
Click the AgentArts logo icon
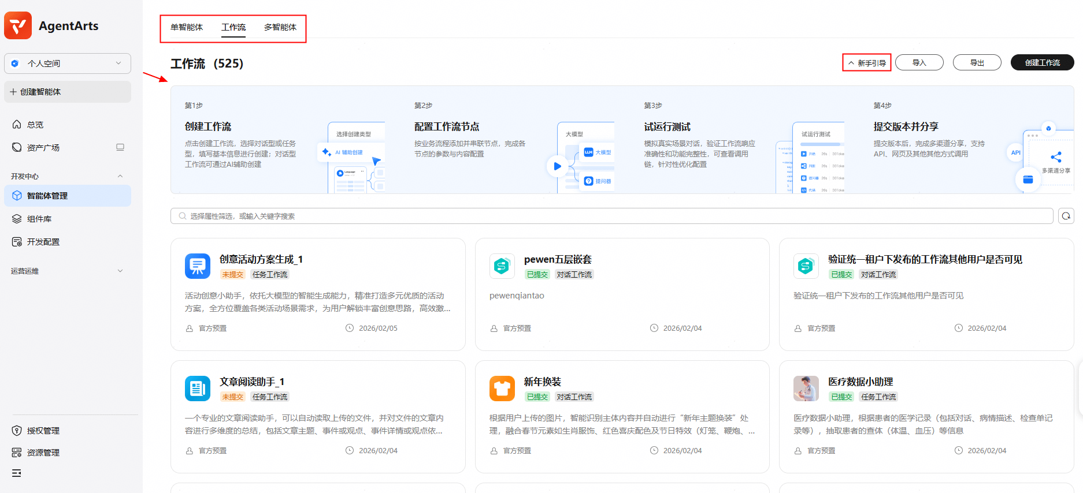pos(18,25)
